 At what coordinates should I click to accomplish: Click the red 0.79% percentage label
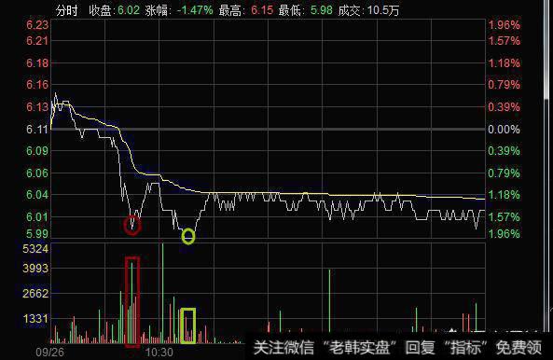click(504, 85)
